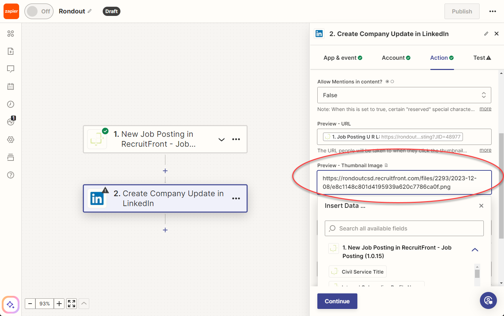Select step 1 New Job Posting in RecruitFront
The image size is (504, 316).
coord(165,139)
